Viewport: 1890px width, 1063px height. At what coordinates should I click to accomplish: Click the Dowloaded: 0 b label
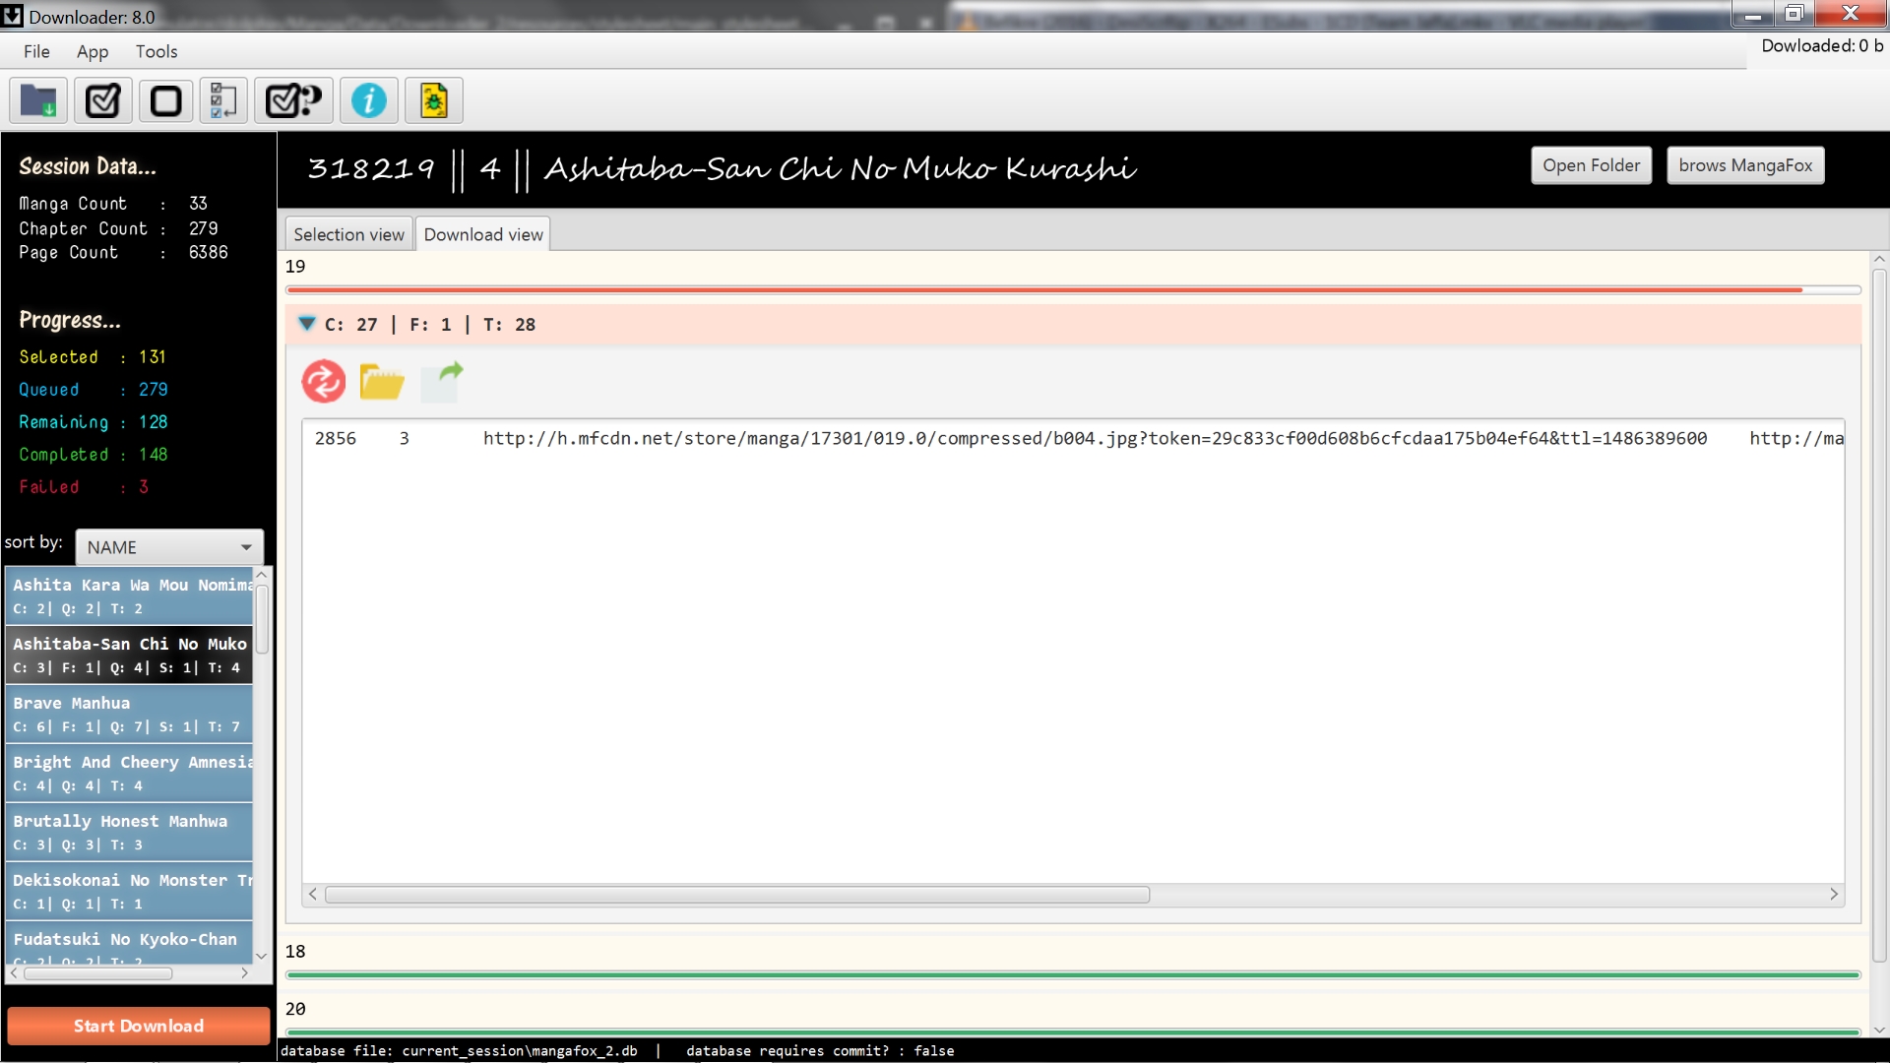(x=1822, y=45)
